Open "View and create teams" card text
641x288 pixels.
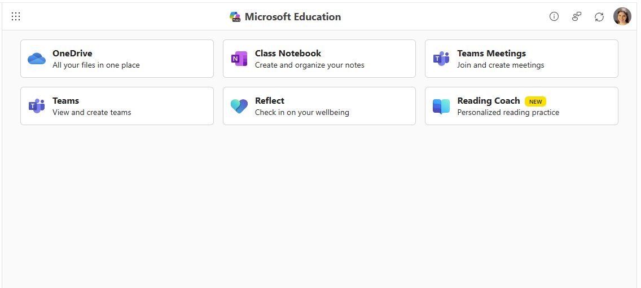92,113
